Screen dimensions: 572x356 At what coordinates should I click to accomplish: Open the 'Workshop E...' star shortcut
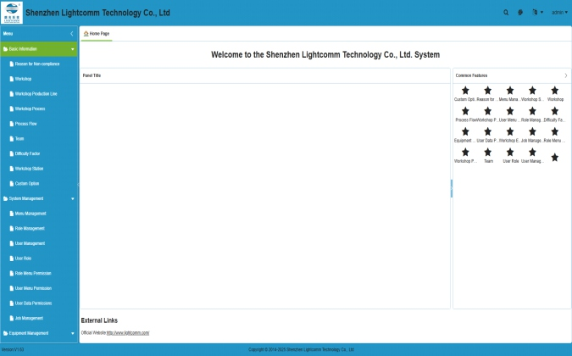point(510,135)
